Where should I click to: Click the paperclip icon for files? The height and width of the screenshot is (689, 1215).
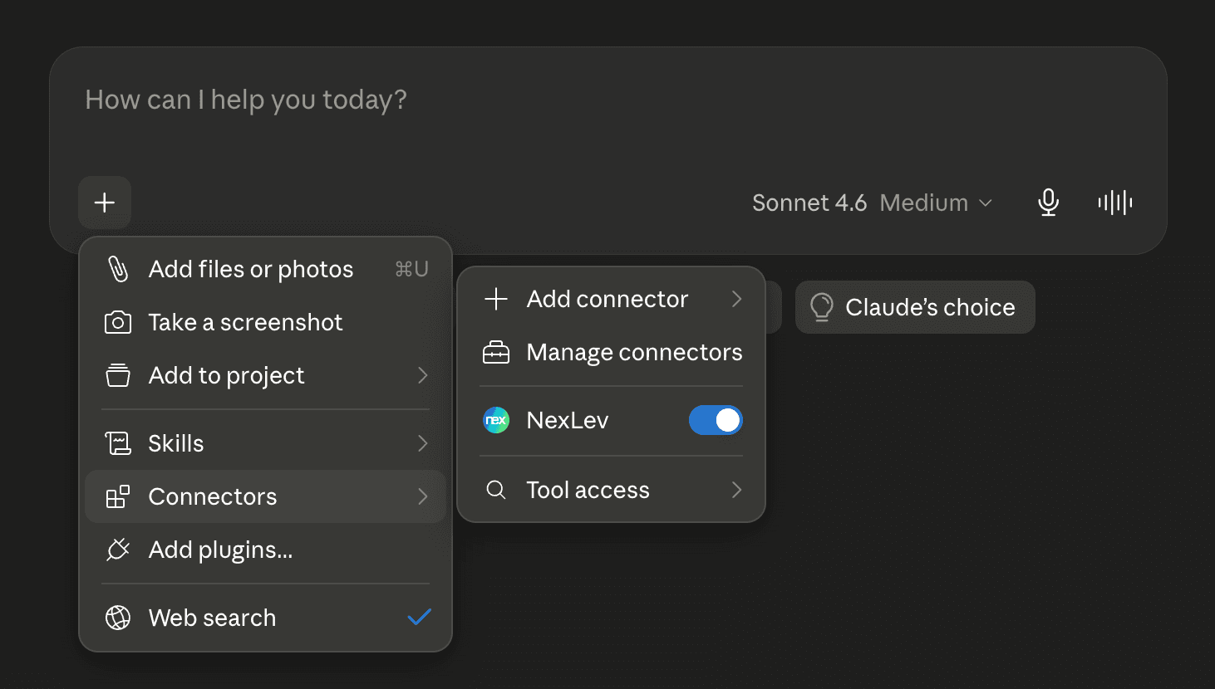click(118, 269)
